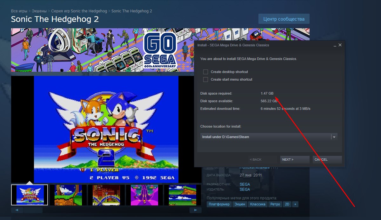Click the 2D tag
Screen dimensions: 381x220
pyautogui.click(x=287, y=204)
